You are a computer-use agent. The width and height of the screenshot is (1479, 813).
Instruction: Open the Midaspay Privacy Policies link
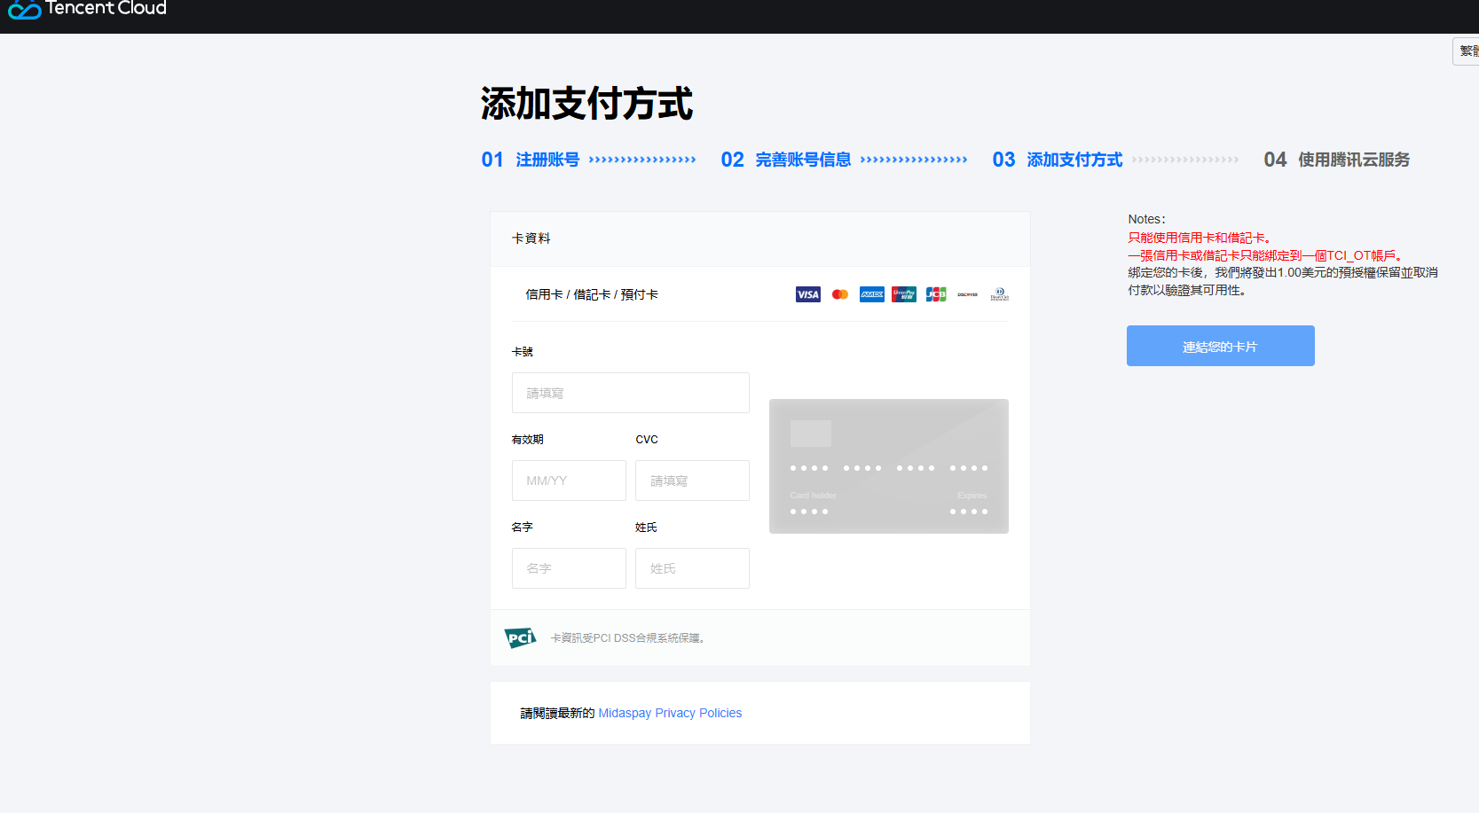tap(670, 713)
